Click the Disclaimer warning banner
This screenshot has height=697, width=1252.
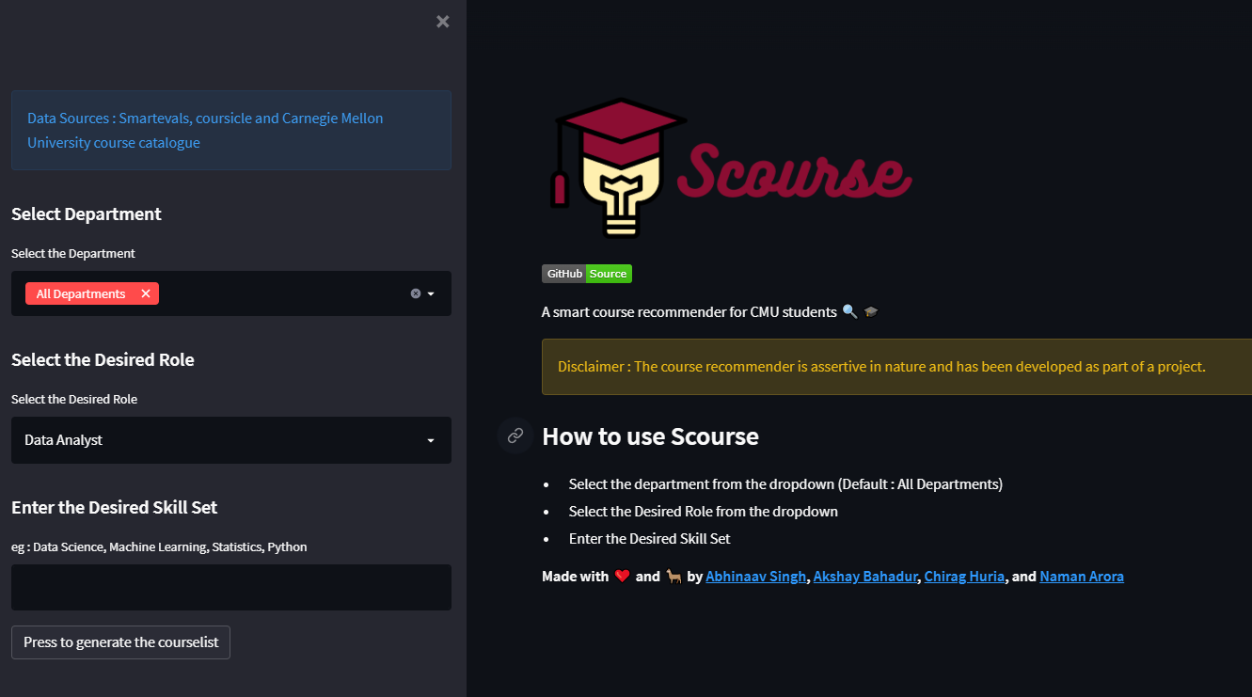click(x=896, y=367)
